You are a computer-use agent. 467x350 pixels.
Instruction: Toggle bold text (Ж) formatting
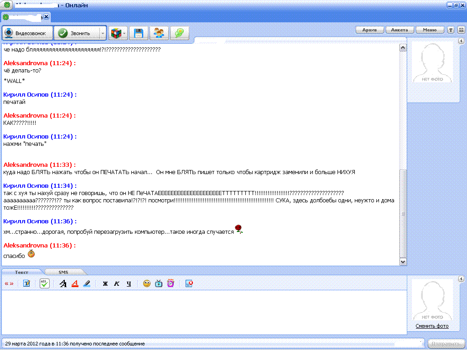105,283
